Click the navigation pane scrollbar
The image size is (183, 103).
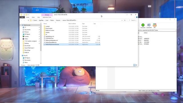pyautogui.click(x=41, y=37)
